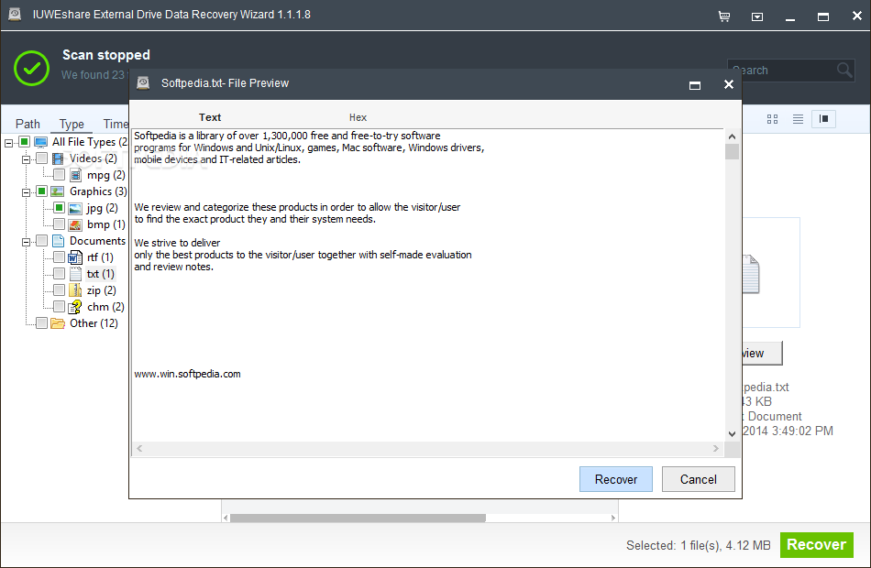Image resolution: width=871 pixels, height=568 pixels.
Task: Select the "txt (1)" tree row
Action: (x=100, y=274)
